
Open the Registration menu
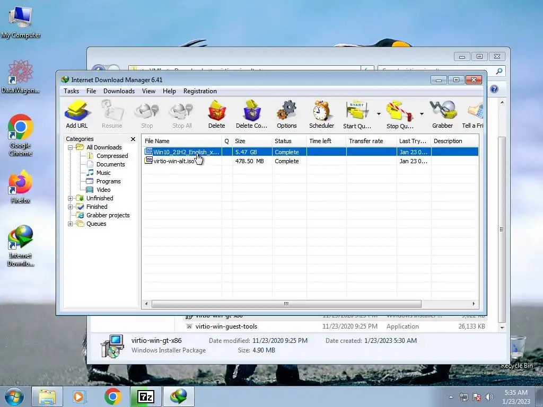[x=200, y=91]
